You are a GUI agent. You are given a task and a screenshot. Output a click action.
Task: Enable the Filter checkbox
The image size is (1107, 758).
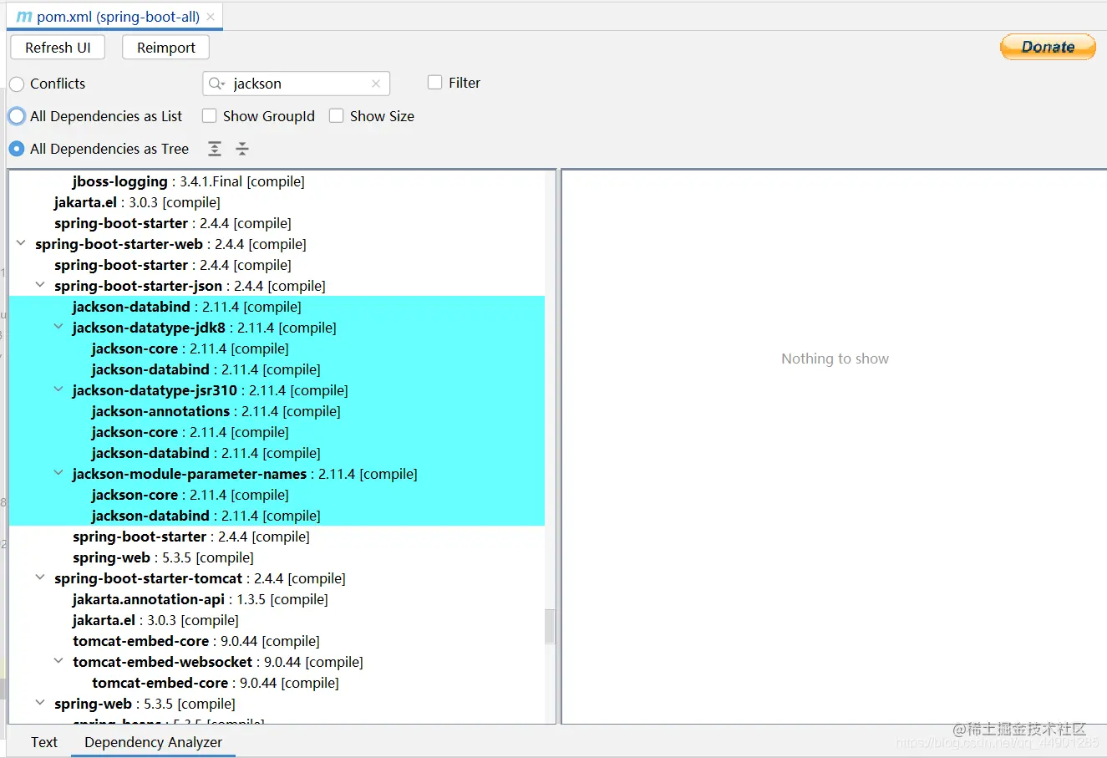(x=434, y=83)
